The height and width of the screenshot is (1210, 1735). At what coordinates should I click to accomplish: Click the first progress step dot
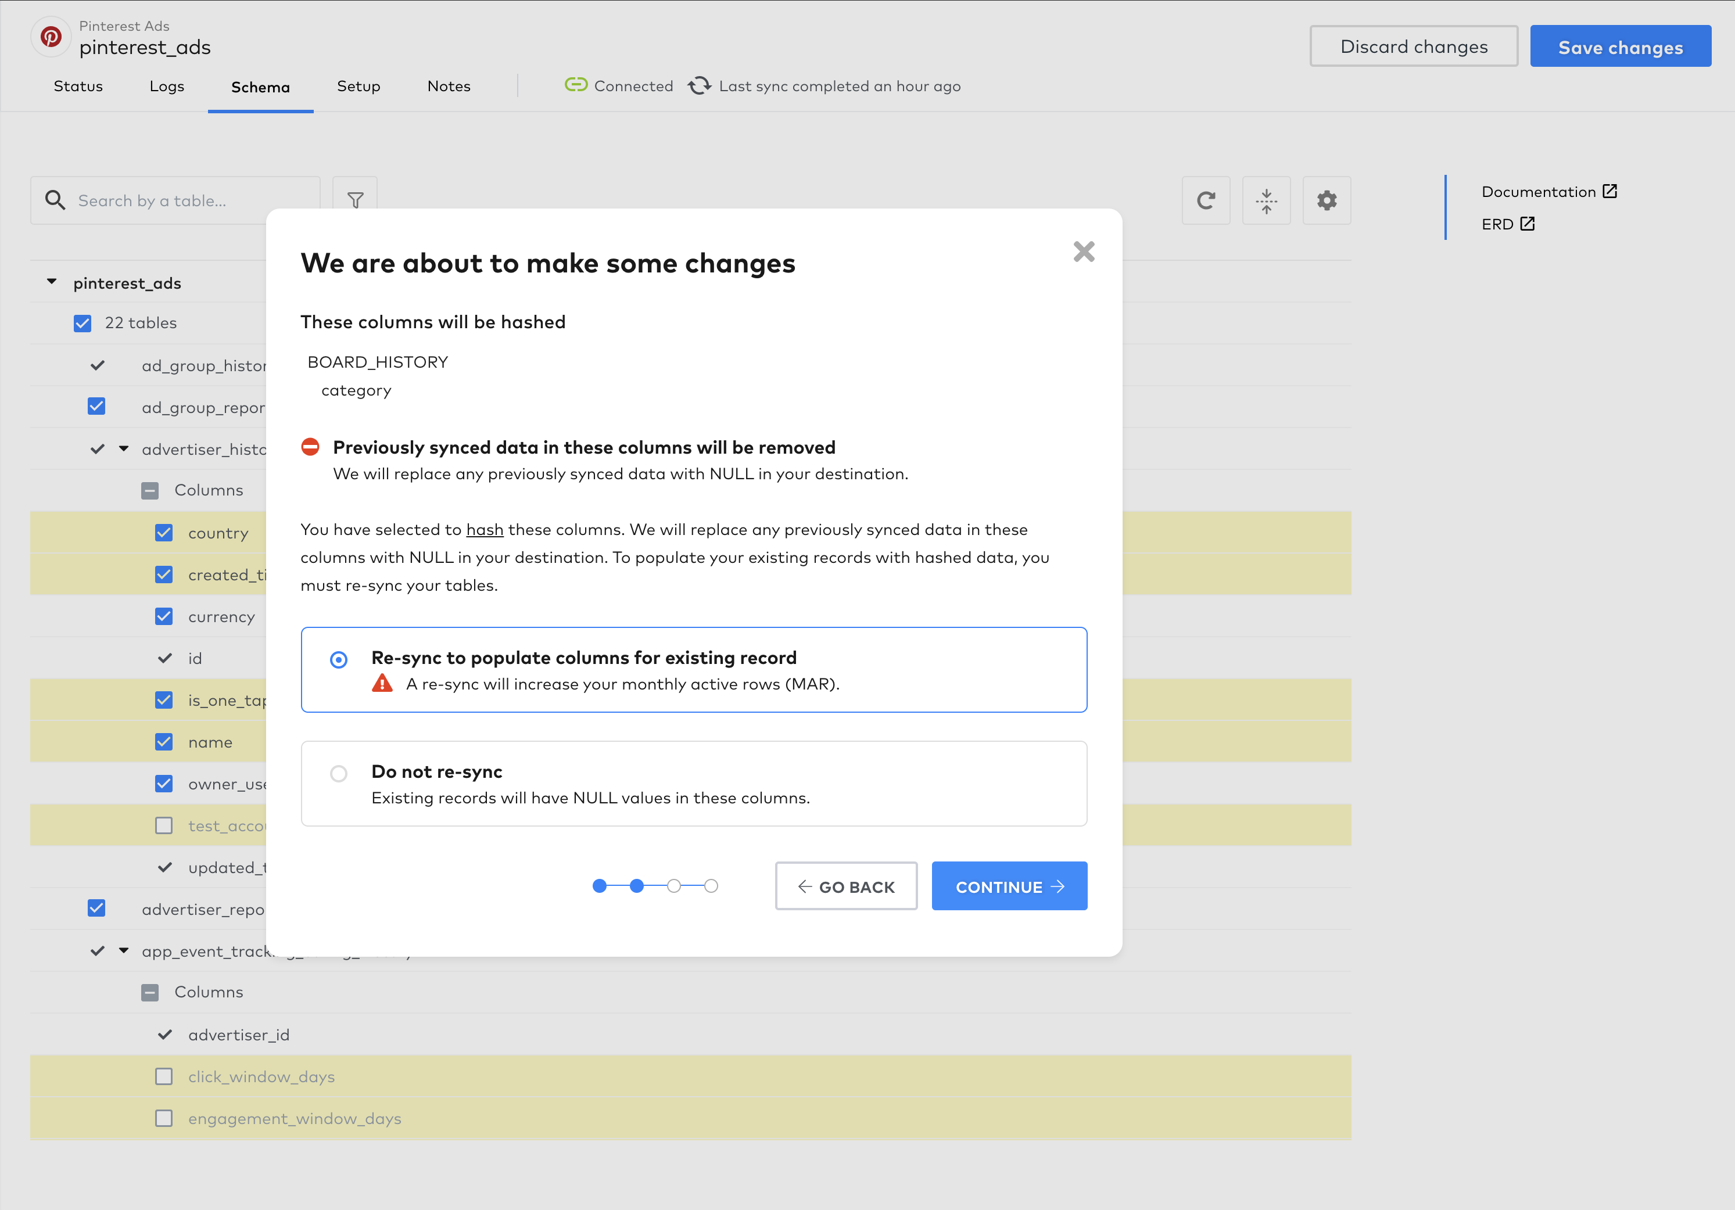click(x=600, y=886)
